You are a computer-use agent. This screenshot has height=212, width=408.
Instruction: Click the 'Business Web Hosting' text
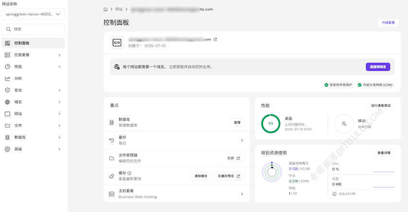point(138,197)
